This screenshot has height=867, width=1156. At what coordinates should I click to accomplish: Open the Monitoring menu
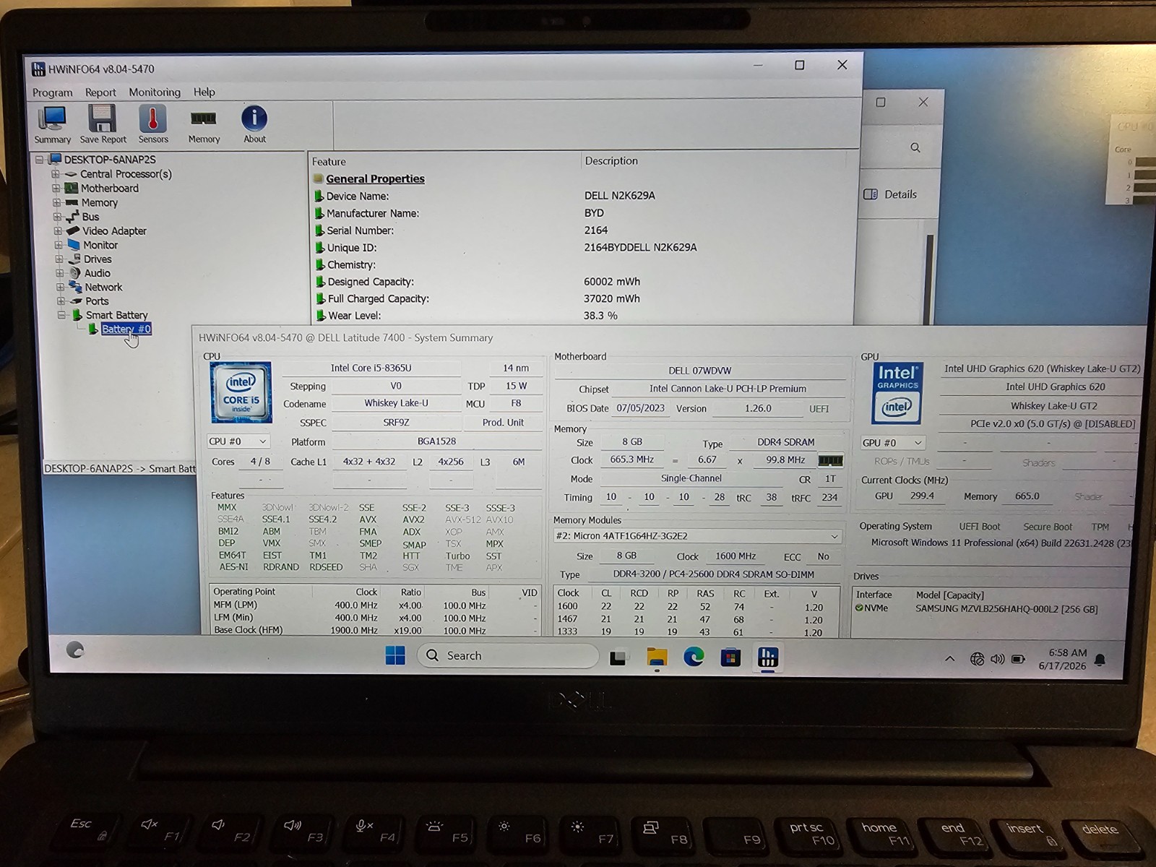(x=155, y=92)
